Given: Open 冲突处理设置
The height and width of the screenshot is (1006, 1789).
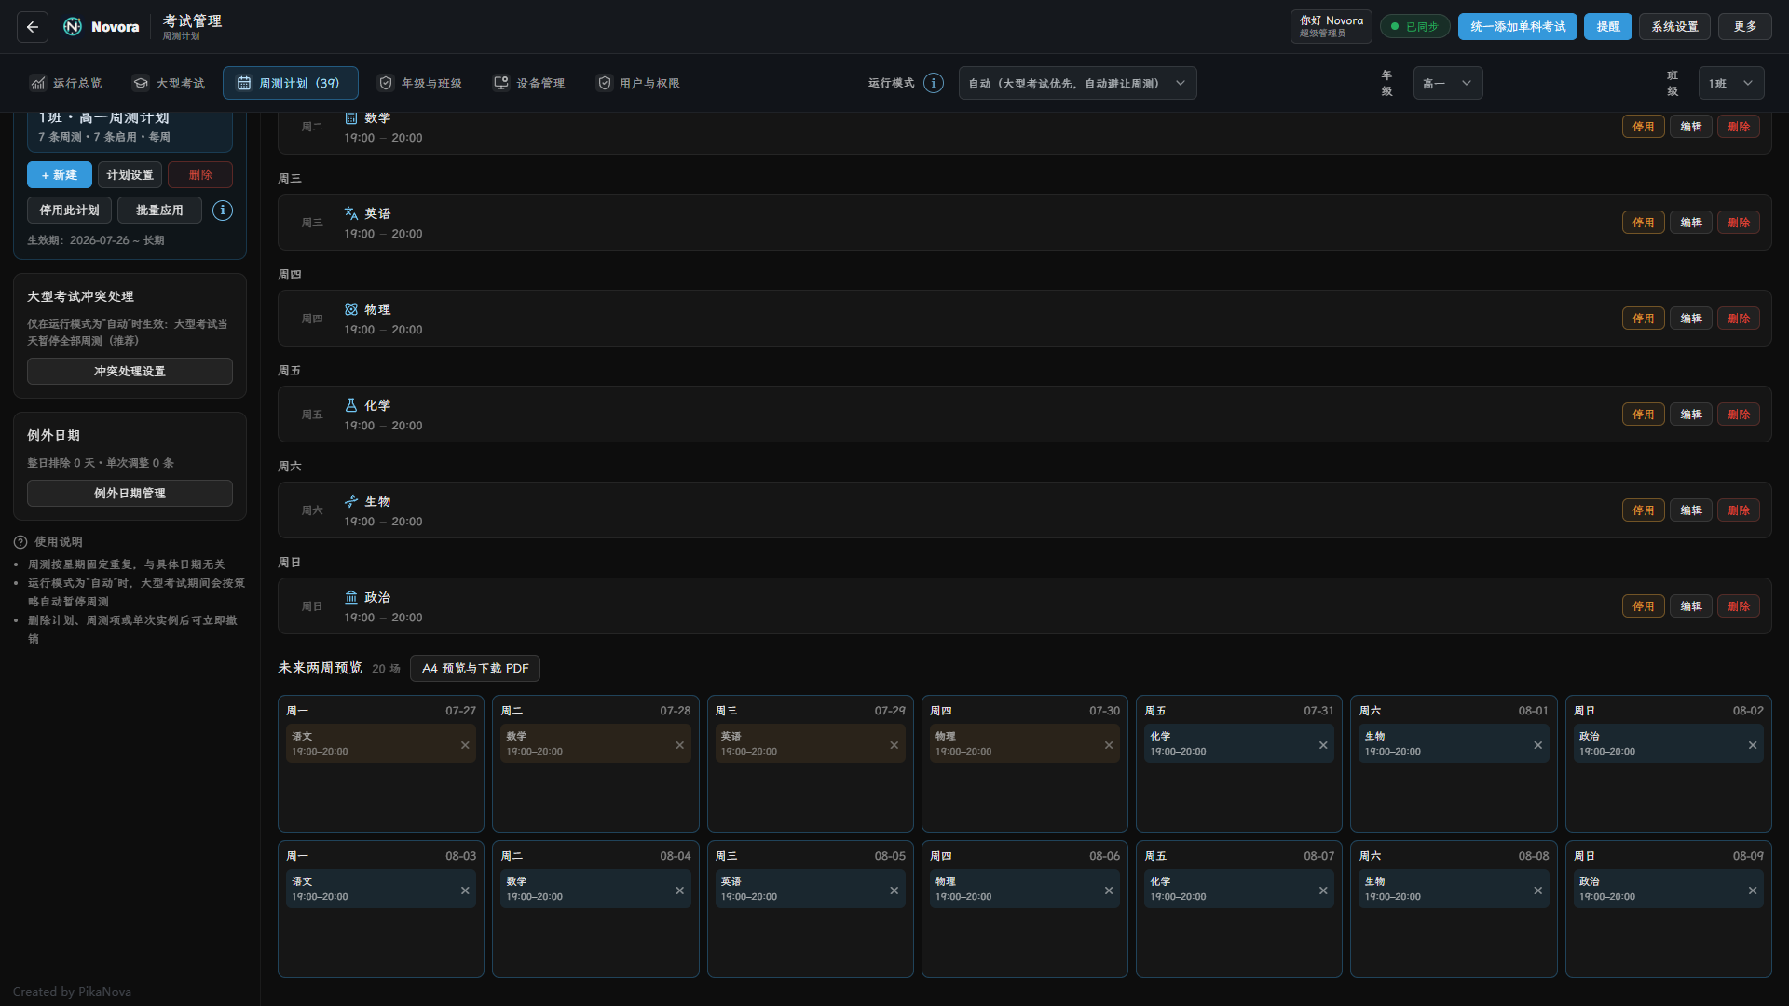Looking at the screenshot, I should coord(130,372).
